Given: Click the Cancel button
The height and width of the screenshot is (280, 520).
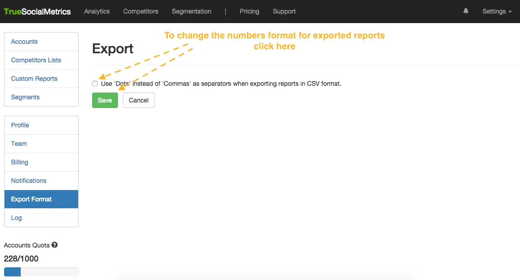Looking at the screenshot, I should (x=138, y=100).
